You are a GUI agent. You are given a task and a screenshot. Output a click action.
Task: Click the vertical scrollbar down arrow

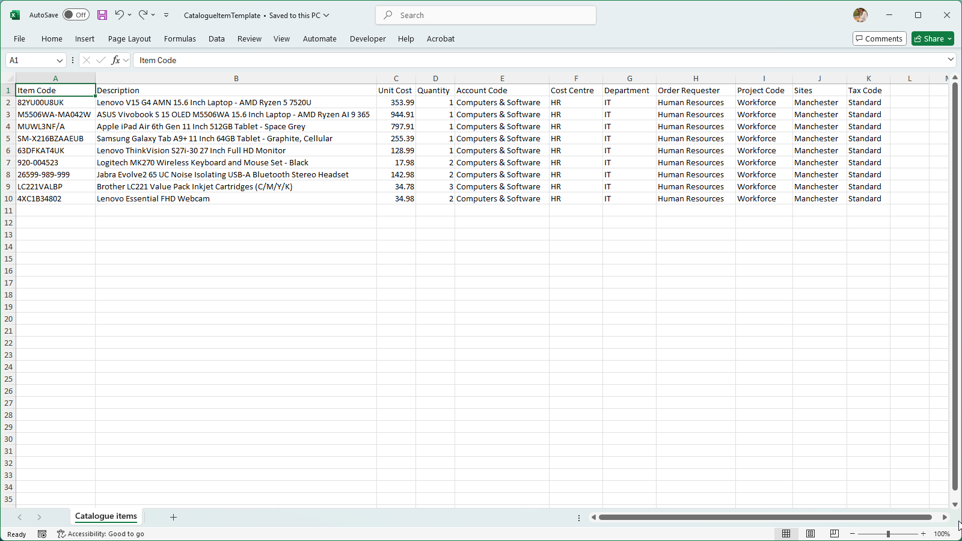(x=955, y=505)
